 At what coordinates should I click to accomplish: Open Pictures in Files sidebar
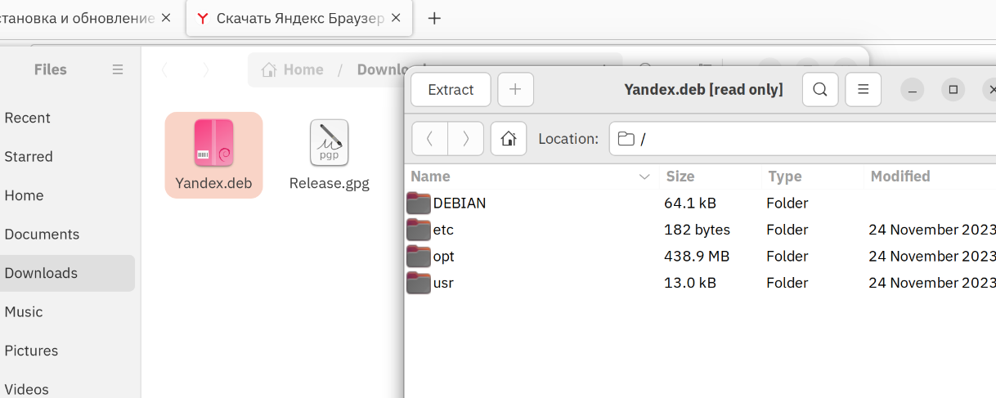[x=67, y=351]
